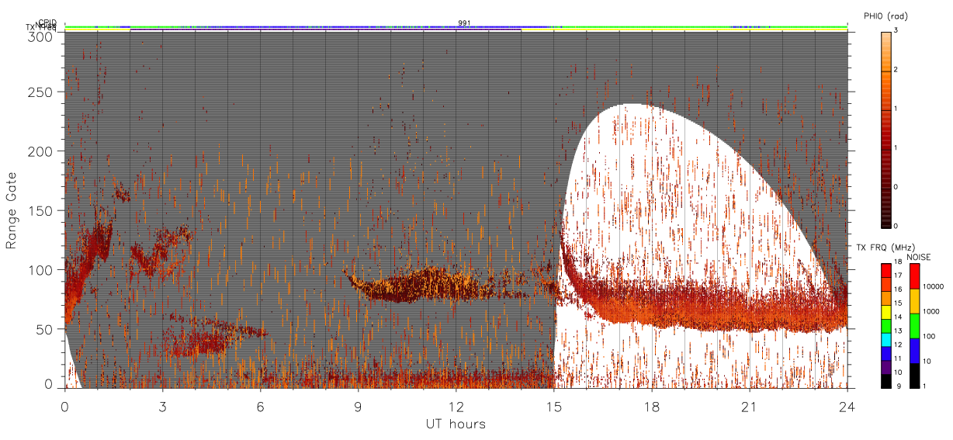The height and width of the screenshot is (440, 953).
Task: Click the green-blue CPID strip above the plot
Action: point(456,27)
